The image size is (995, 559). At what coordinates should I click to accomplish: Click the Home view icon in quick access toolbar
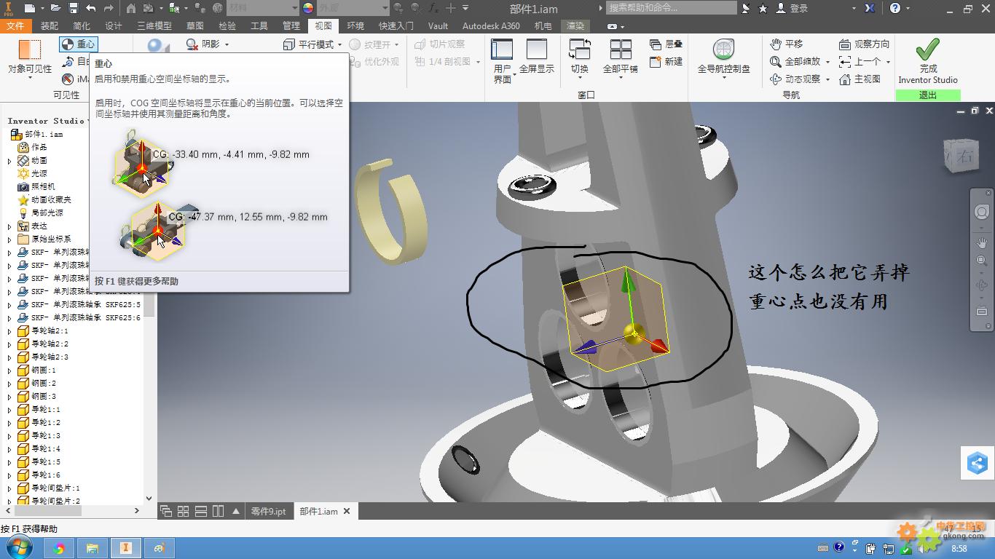[131, 8]
